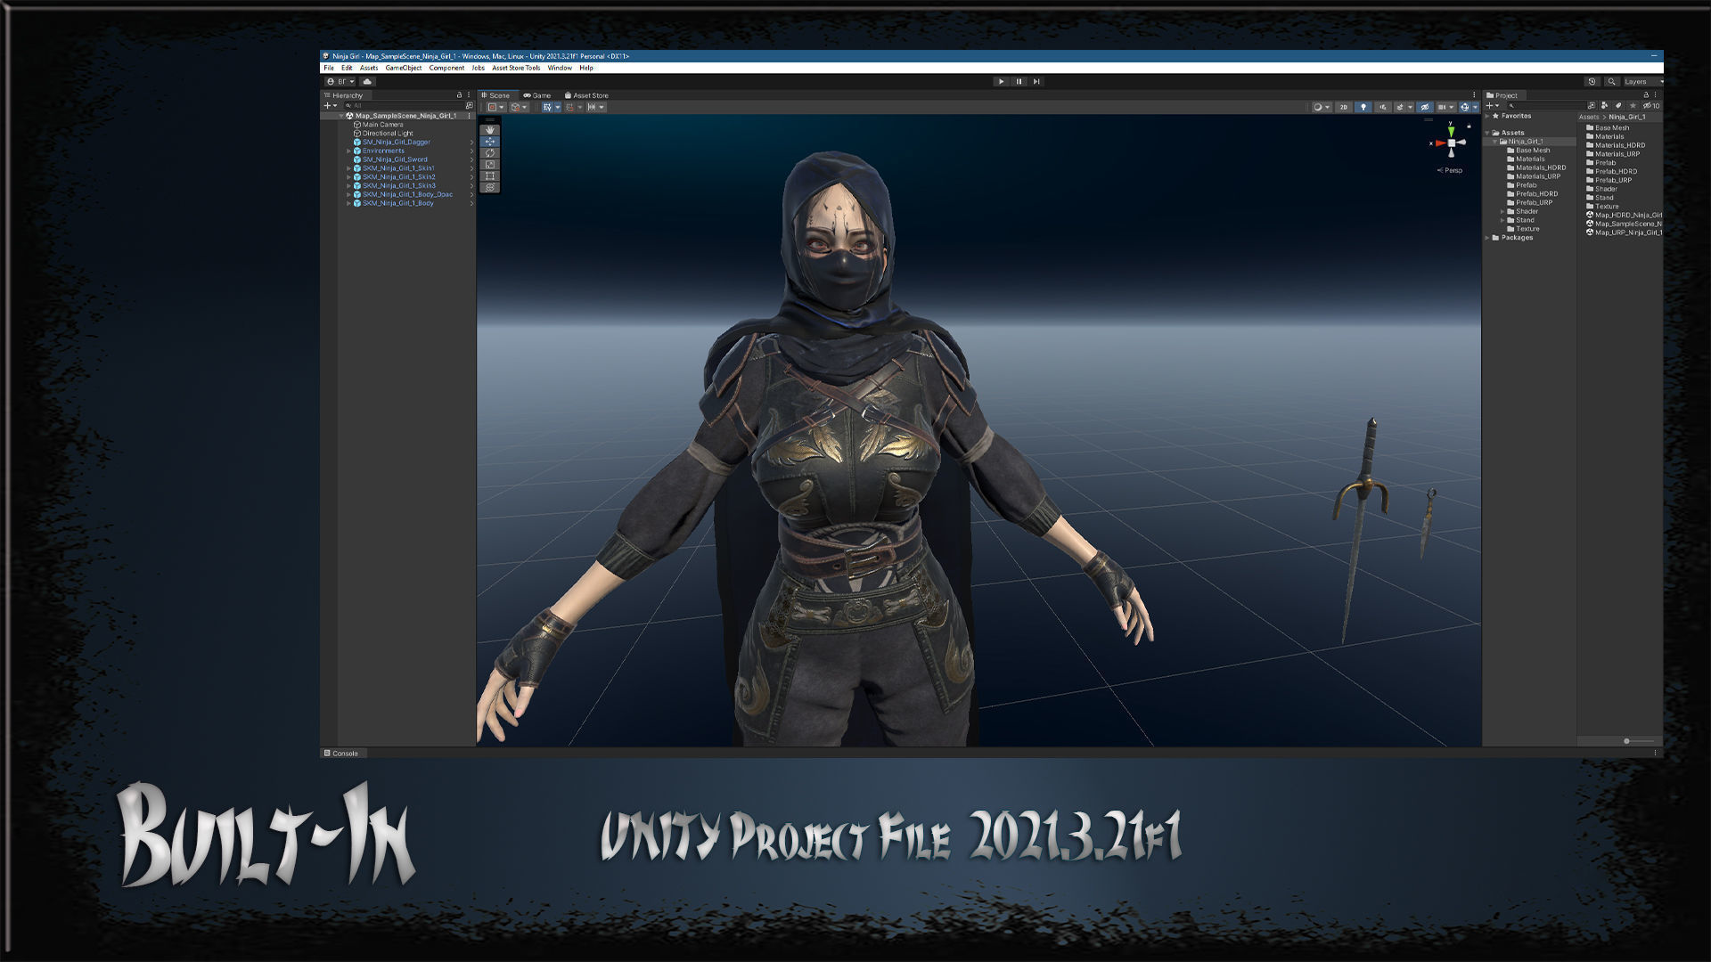Open the Layers dropdown
1711x962 pixels.
click(1643, 82)
